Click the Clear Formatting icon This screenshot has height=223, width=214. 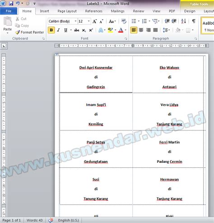click(x=124, y=21)
